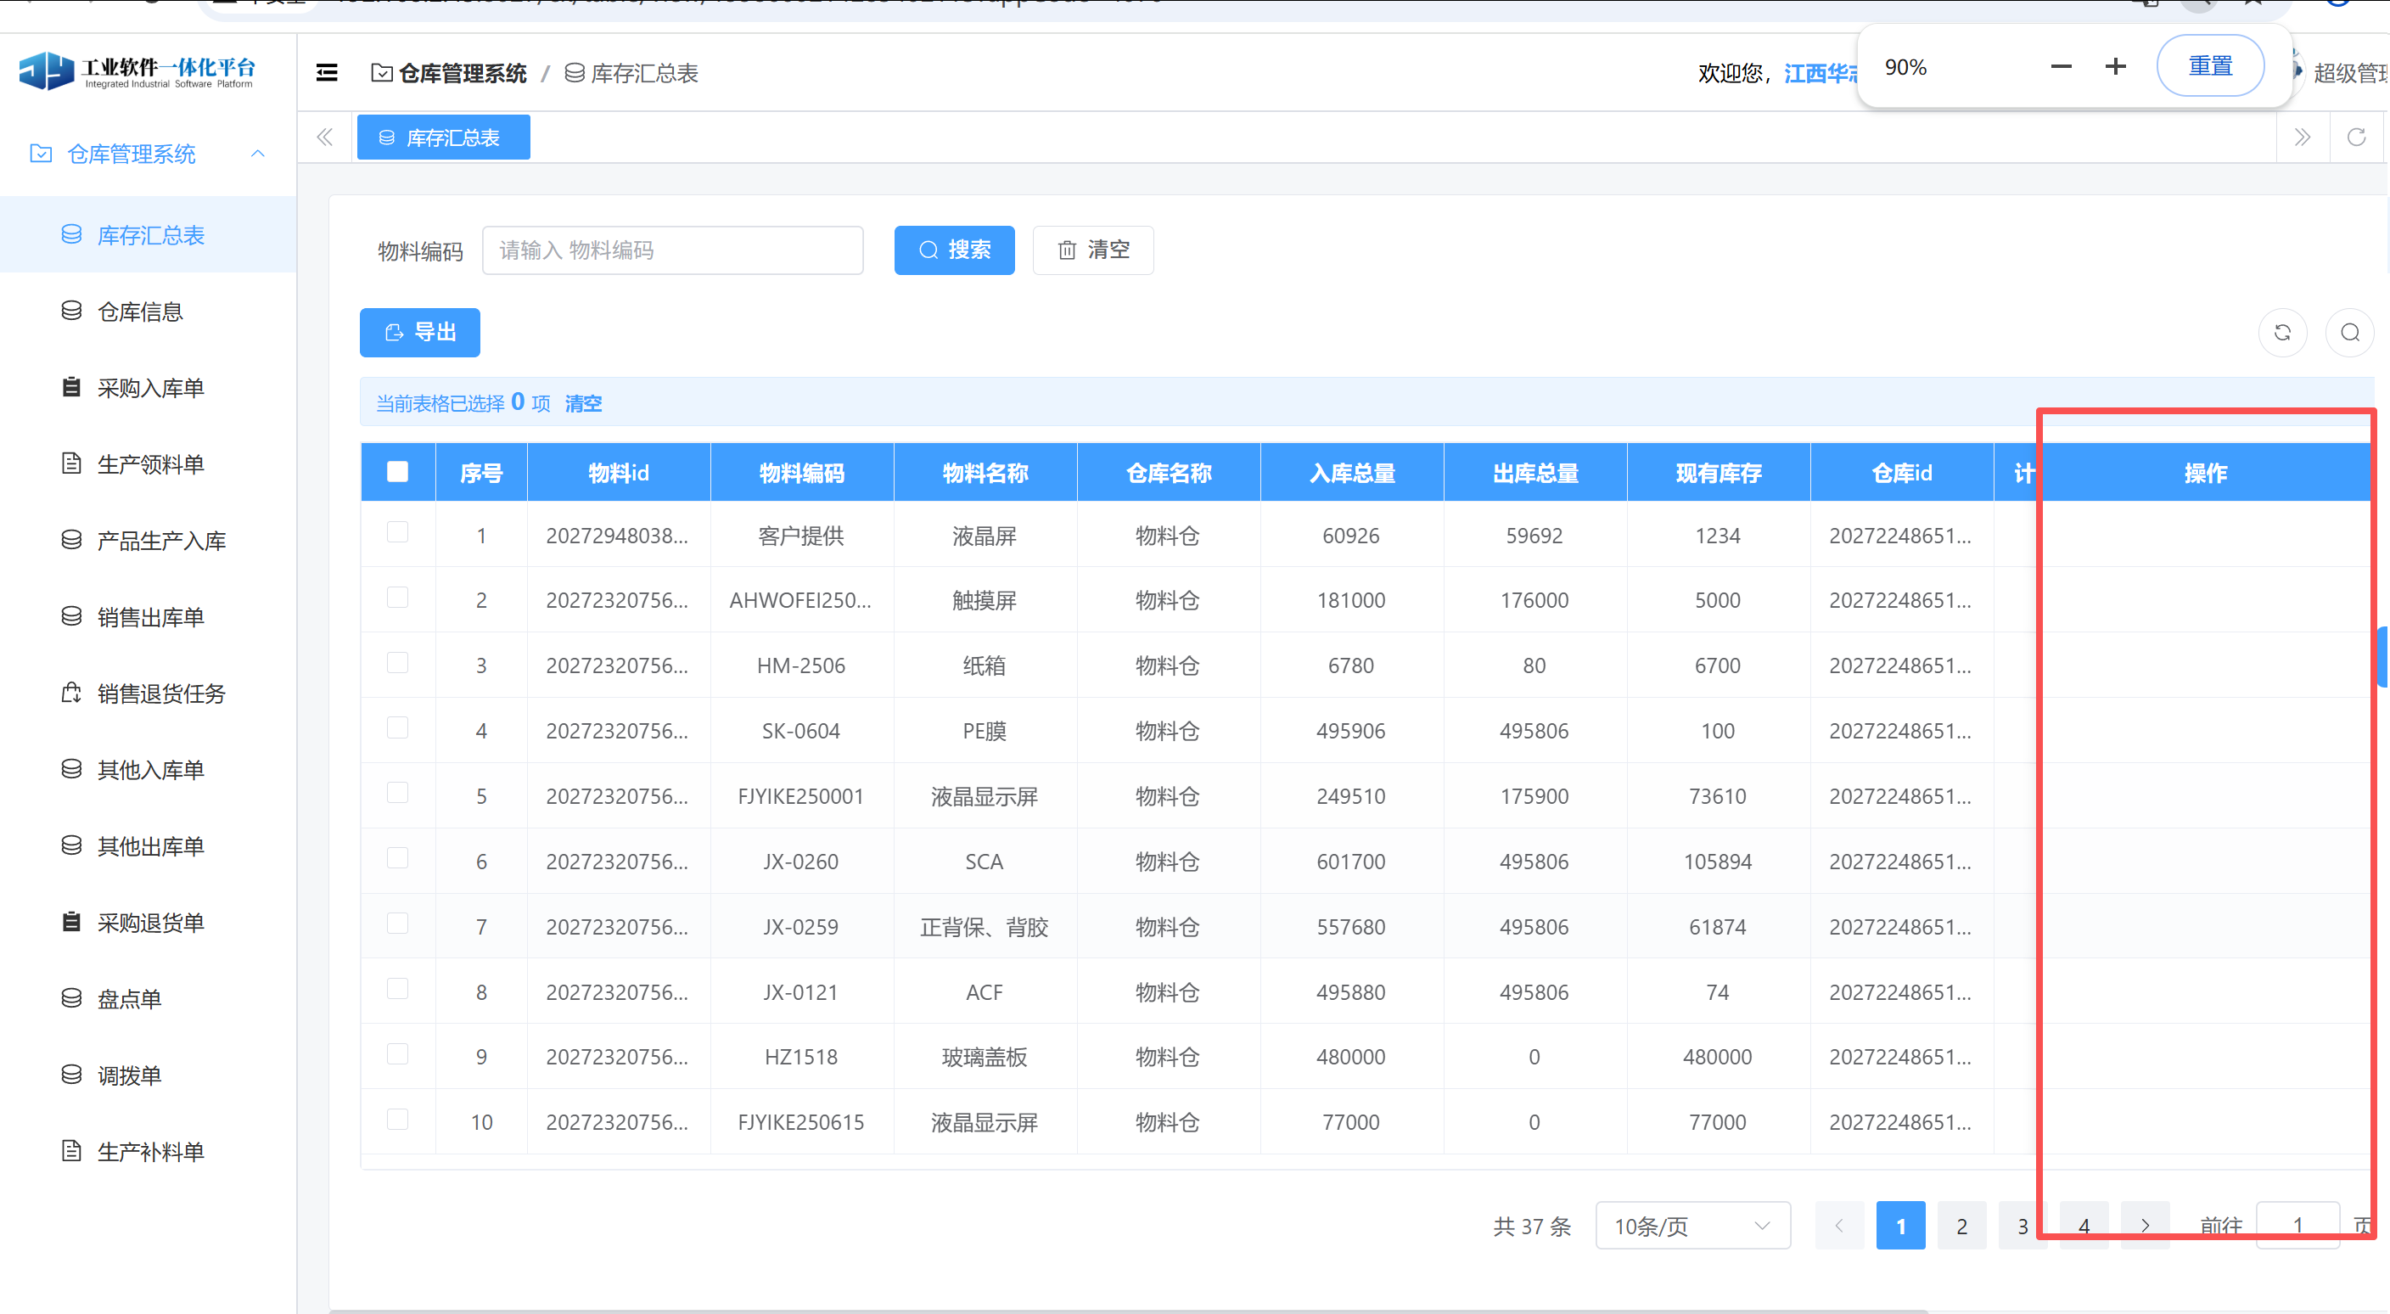Click the 重置 zoom reset button
The height and width of the screenshot is (1314, 2390).
tap(2209, 67)
